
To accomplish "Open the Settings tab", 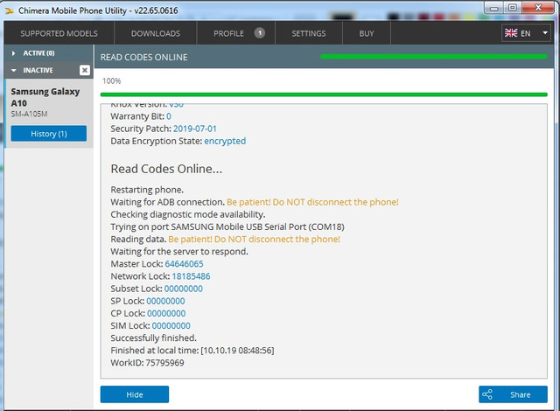I will pos(309,33).
